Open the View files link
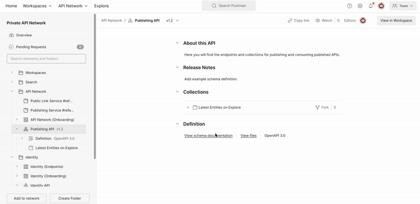420x204 pixels. (248, 135)
